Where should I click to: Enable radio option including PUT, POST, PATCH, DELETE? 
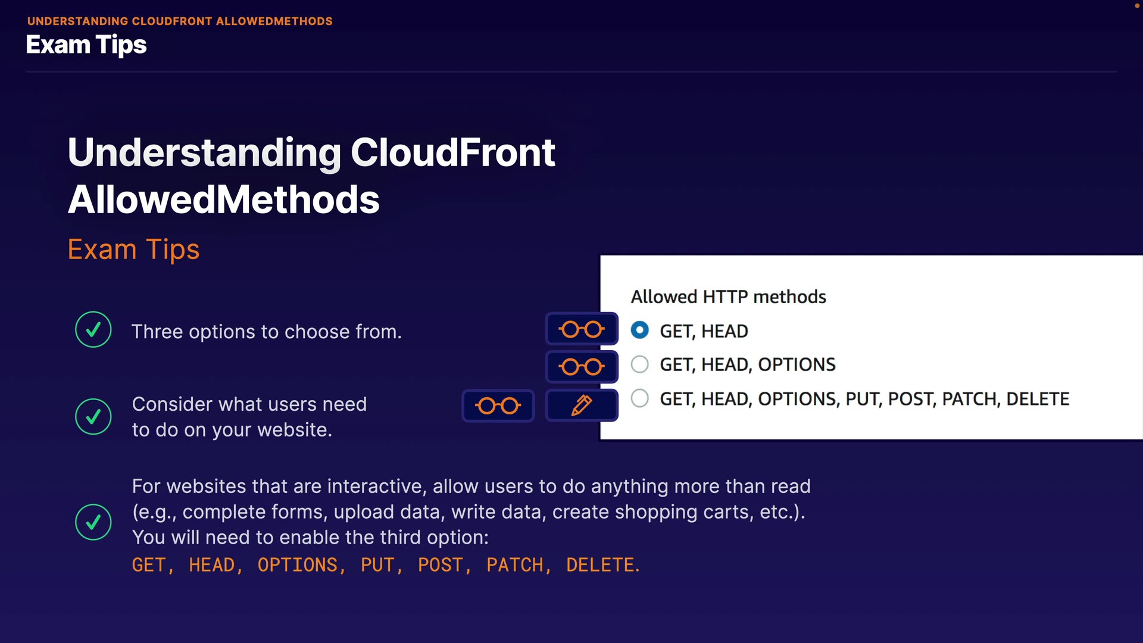640,398
